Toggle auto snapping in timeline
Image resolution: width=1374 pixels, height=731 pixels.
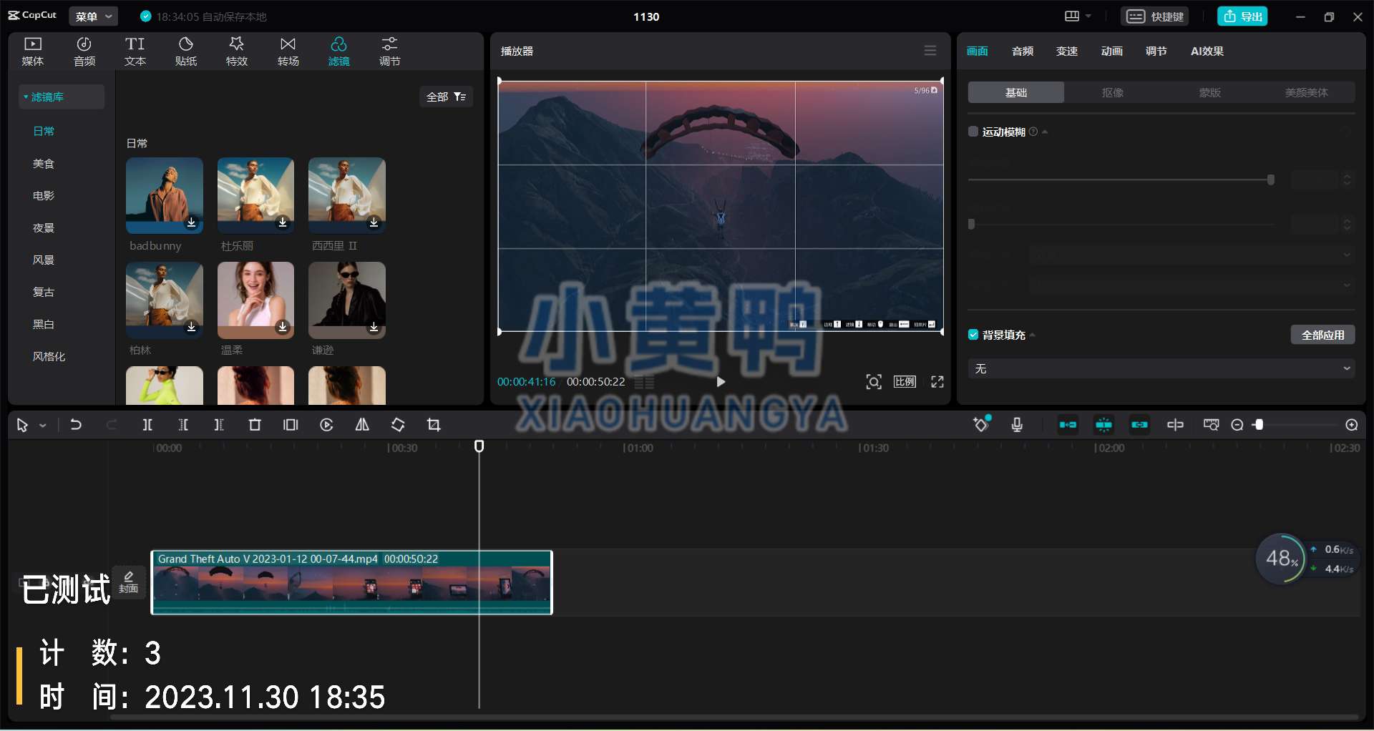point(1103,425)
